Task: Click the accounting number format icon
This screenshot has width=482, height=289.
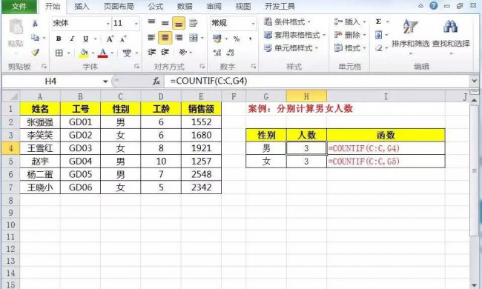Action: click(x=217, y=39)
